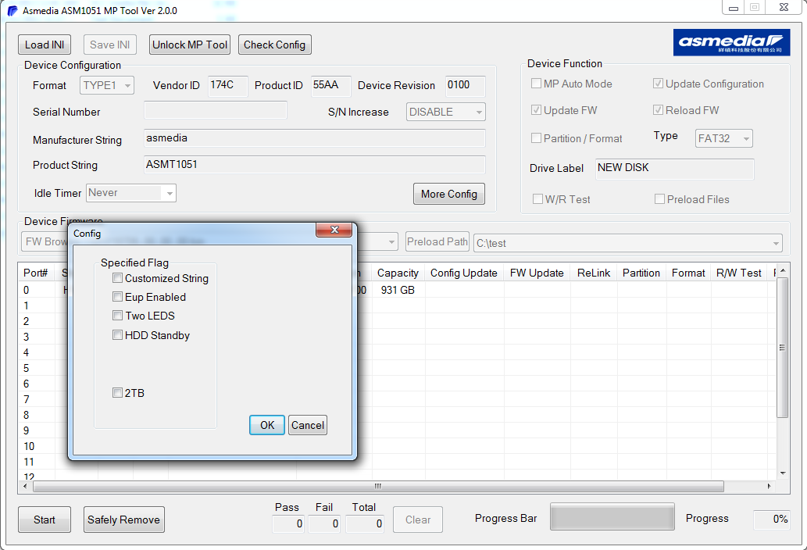
Task: Click the Clear counters button
Action: (417, 520)
